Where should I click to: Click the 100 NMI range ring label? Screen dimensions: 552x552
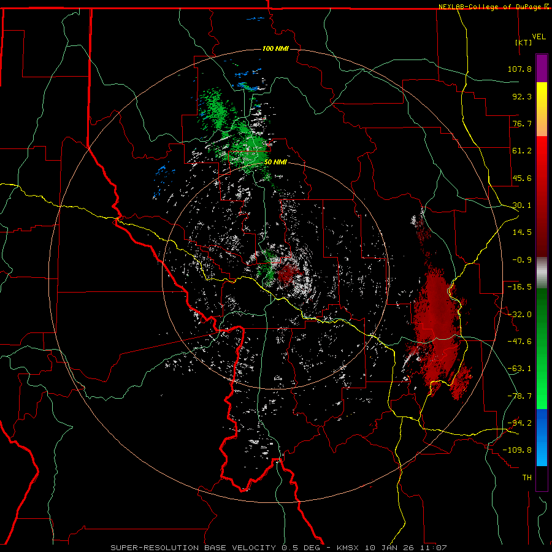[x=275, y=48]
